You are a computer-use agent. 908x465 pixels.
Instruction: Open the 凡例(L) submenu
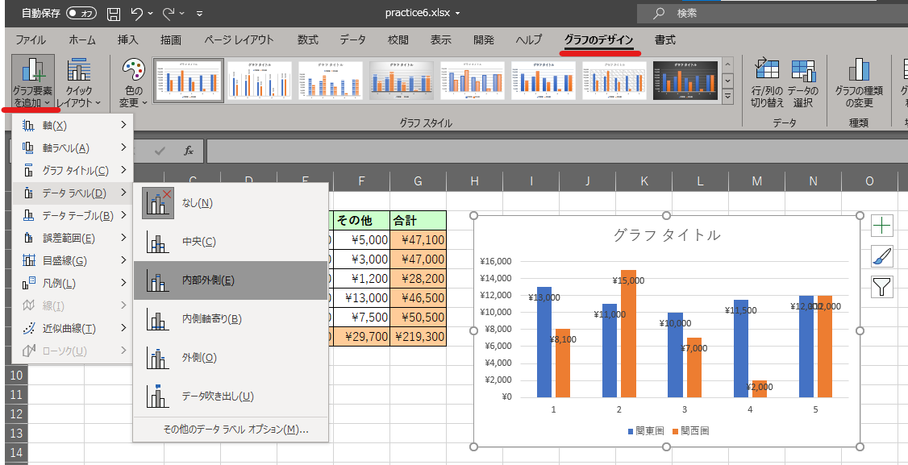pyautogui.click(x=73, y=283)
